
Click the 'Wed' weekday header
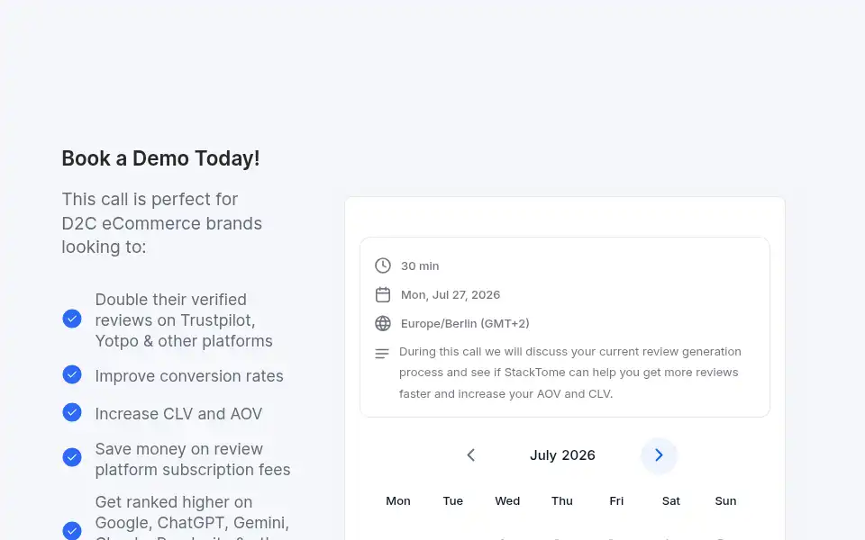click(507, 501)
